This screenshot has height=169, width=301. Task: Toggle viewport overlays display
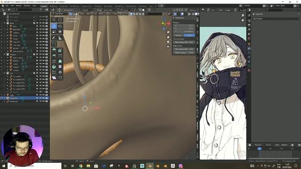click(182, 14)
